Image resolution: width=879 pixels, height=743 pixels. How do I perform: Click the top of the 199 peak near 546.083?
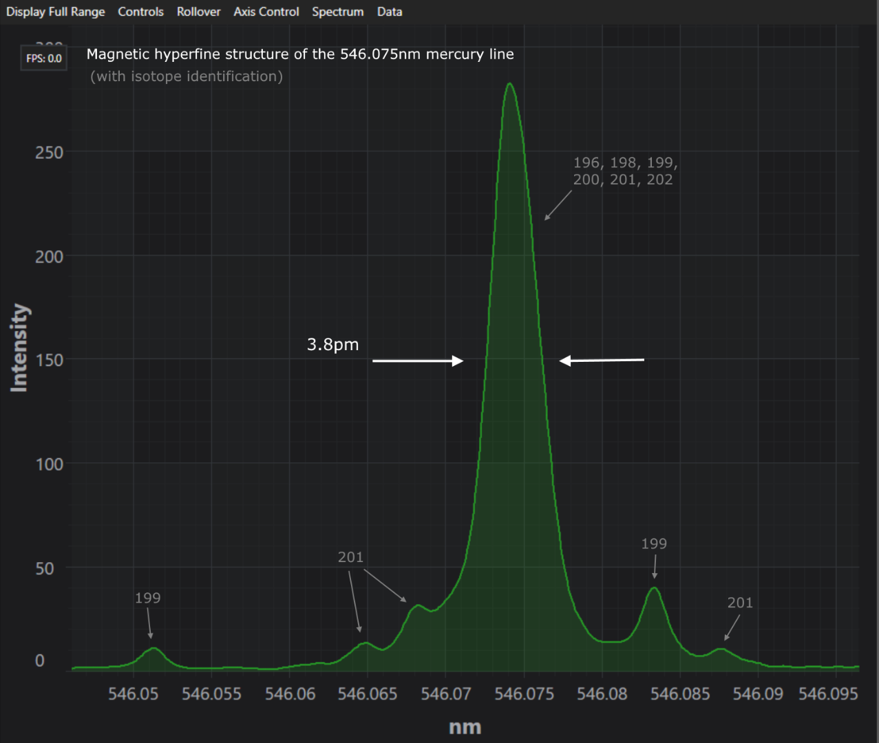pos(654,588)
